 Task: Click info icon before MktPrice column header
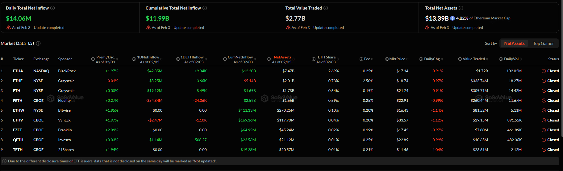click(387, 59)
